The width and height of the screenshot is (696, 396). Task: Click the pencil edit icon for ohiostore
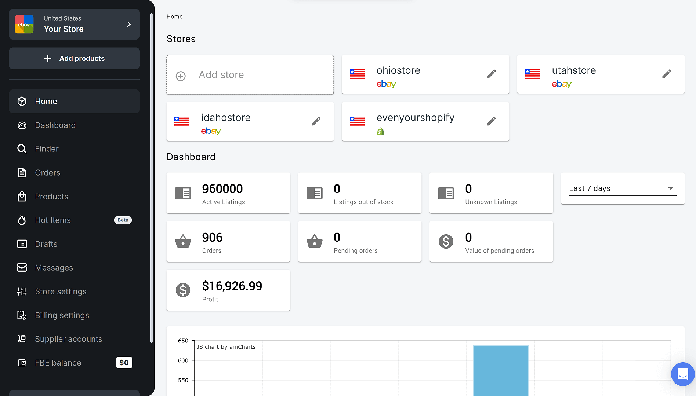click(x=491, y=74)
